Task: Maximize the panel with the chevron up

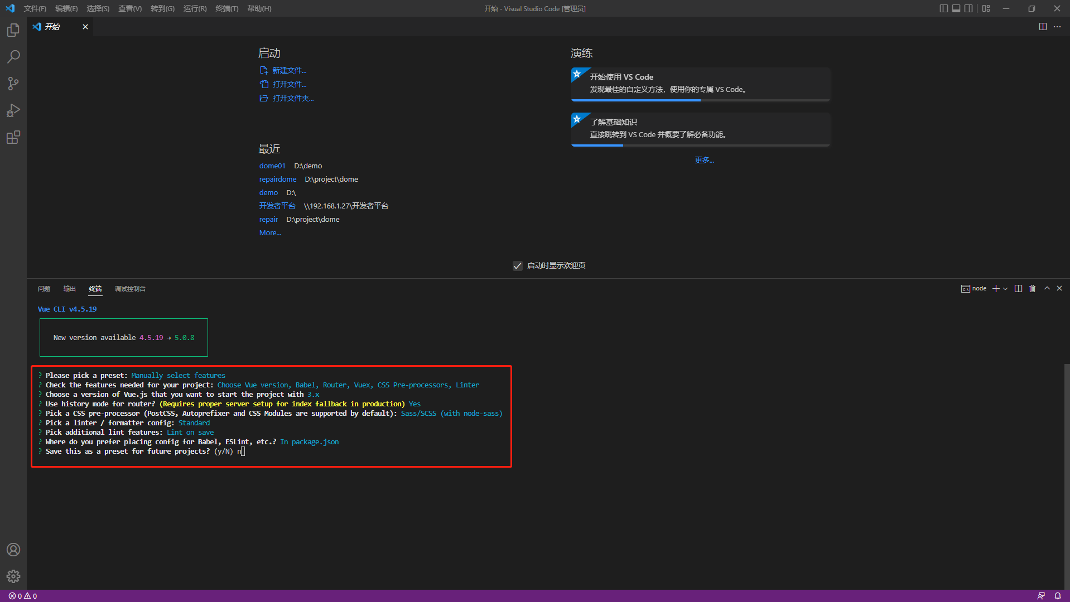Action: [1047, 289]
